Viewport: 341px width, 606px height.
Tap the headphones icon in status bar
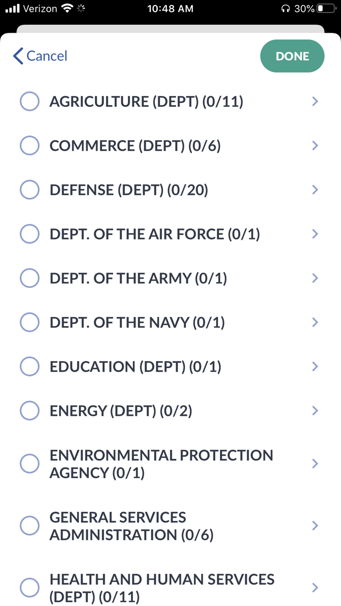pos(285,8)
